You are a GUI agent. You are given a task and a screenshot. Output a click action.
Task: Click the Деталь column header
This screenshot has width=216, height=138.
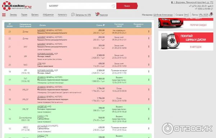click(x=42, y=25)
